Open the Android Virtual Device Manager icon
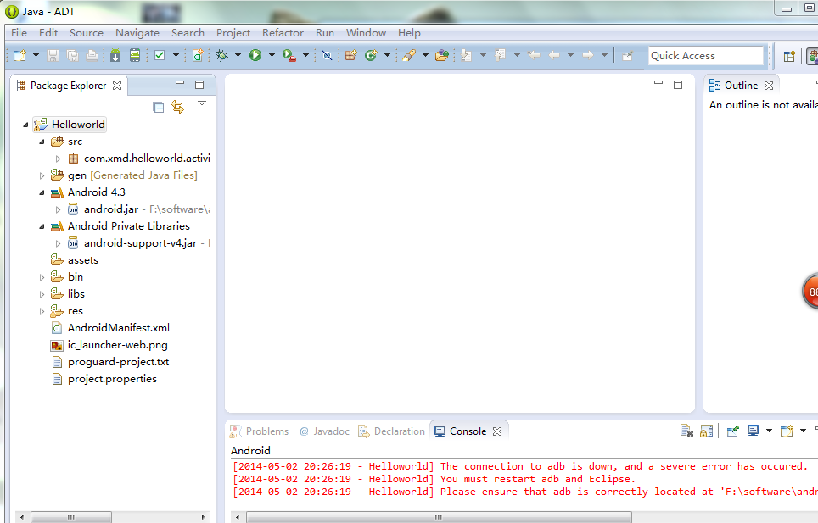The height and width of the screenshot is (523, 818). [x=135, y=55]
